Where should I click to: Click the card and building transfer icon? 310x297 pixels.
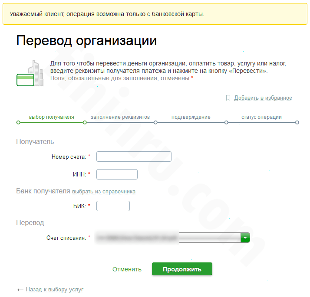[30, 73]
